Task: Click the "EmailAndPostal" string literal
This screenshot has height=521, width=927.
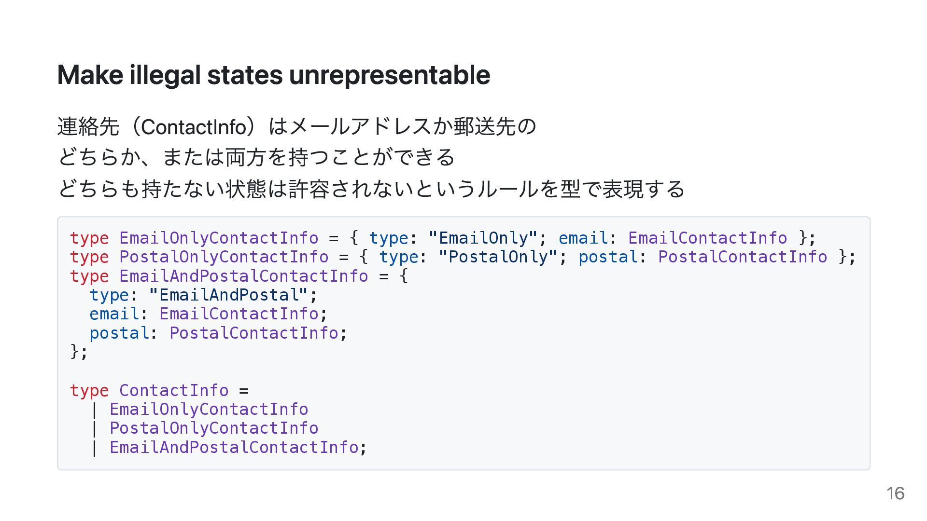Action: [x=228, y=295]
